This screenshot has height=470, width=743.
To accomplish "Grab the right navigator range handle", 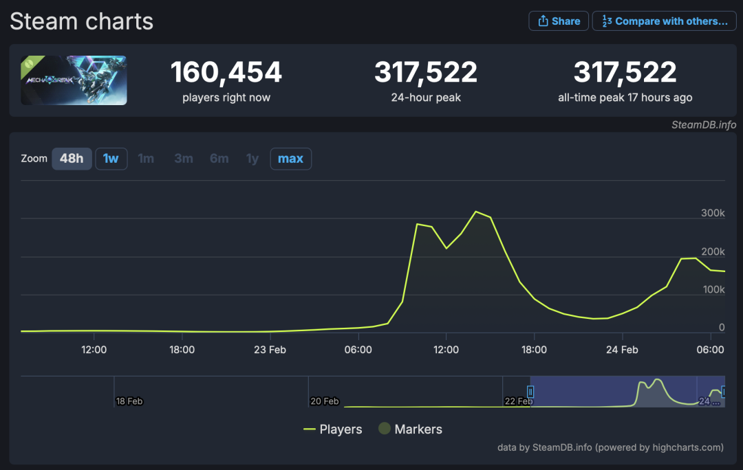I will click(723, 392).
